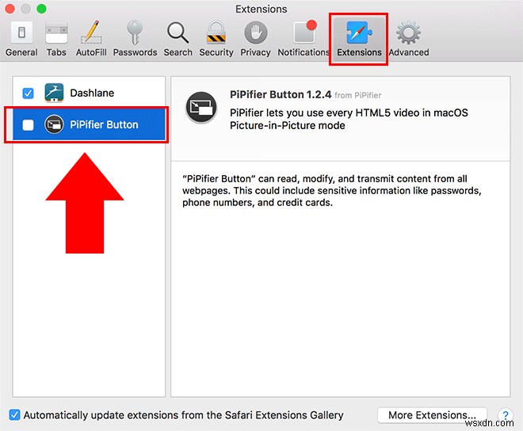Open the Passwords key icon pane
The height and width of the screenshot is (431, 523).
pyautogui.click(x=135, y=39)
